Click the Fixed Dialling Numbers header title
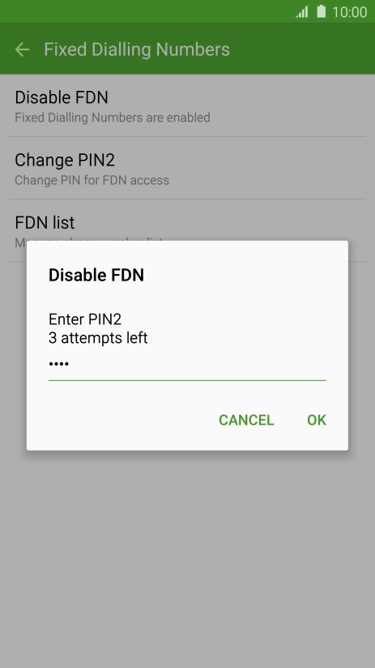Viewport: 375px width, 668px height. click(137, 49)
